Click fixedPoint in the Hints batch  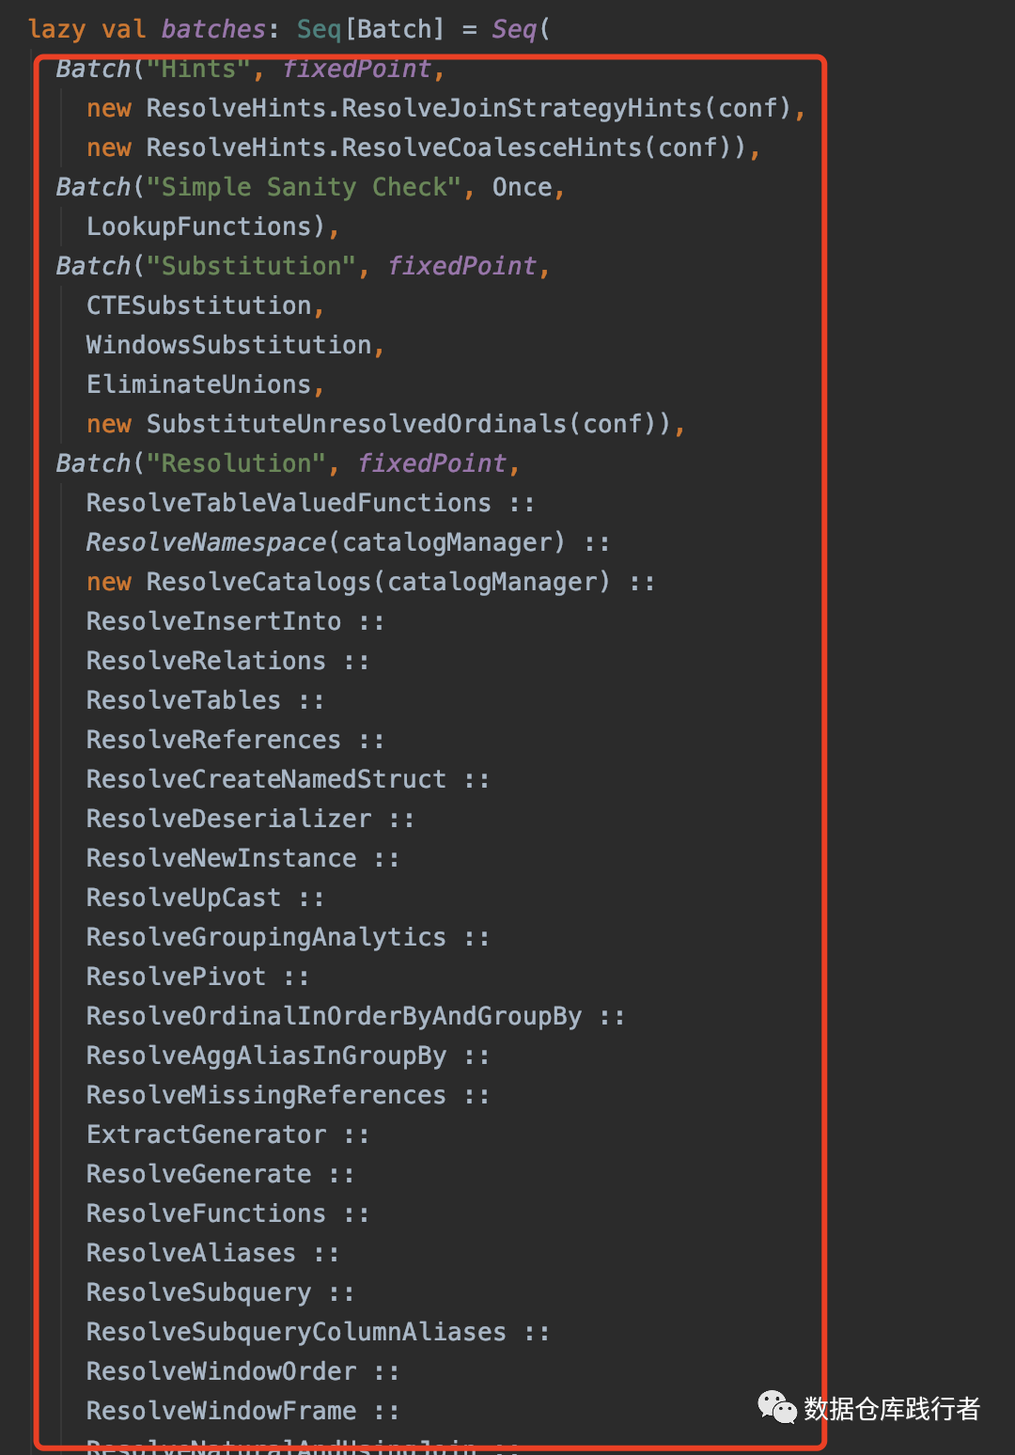(x=356, y=69)
